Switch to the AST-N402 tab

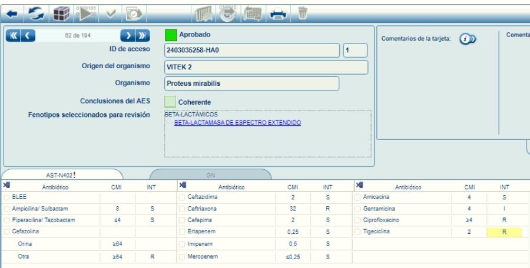tap(62, 175)
